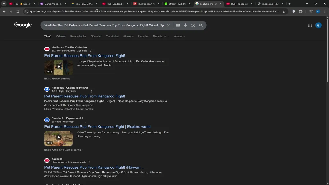The width and height of the screenshot is (329, 185).
Task: Select the Yer siteleri filter
Action: click(x=112, y=36)
